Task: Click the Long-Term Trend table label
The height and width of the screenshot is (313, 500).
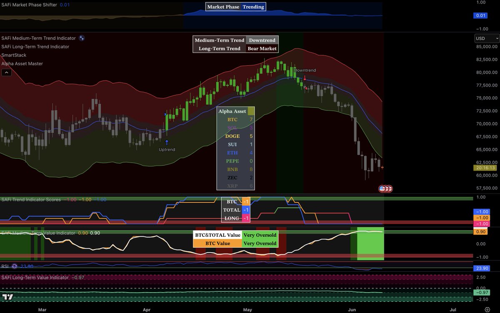Action: tap(220, 49)
